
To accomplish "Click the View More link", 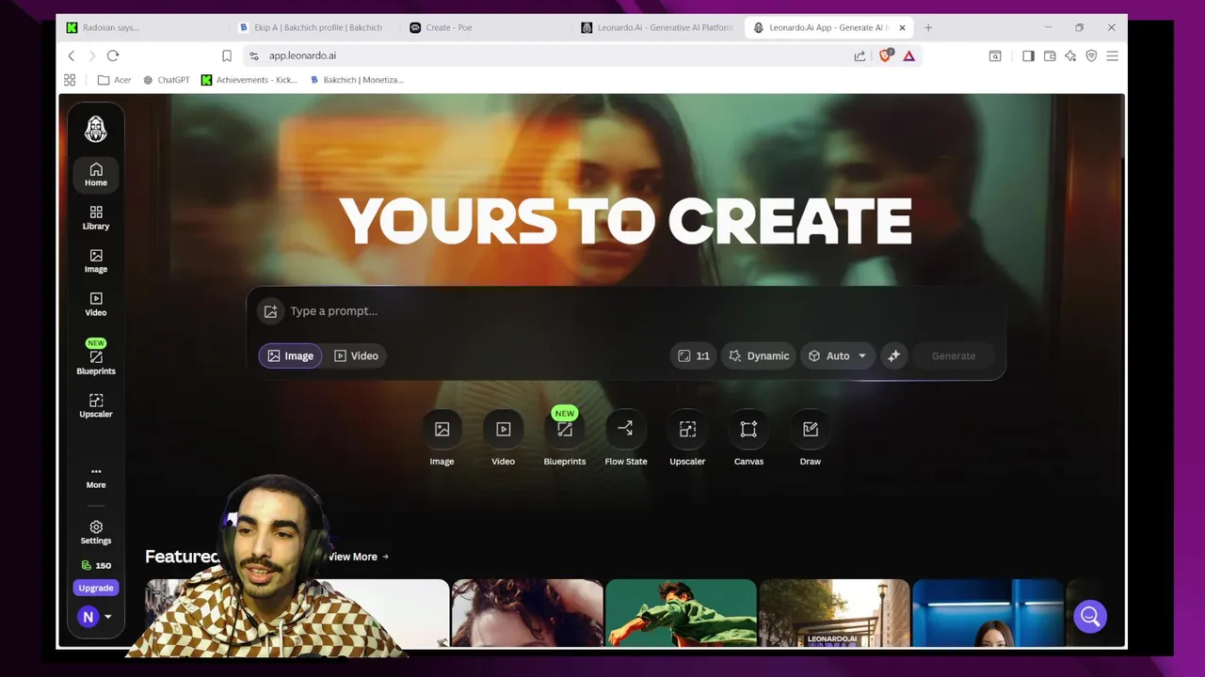I will pos(358,557).
